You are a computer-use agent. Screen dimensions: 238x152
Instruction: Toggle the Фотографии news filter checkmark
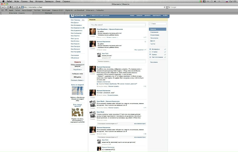165,49
